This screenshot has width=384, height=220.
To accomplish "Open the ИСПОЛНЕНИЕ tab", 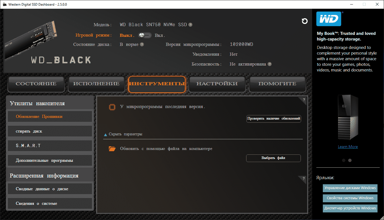I will 96,84.
